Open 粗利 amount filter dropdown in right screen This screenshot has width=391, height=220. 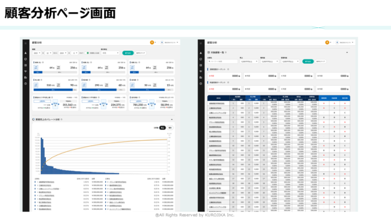coord(269,61)
